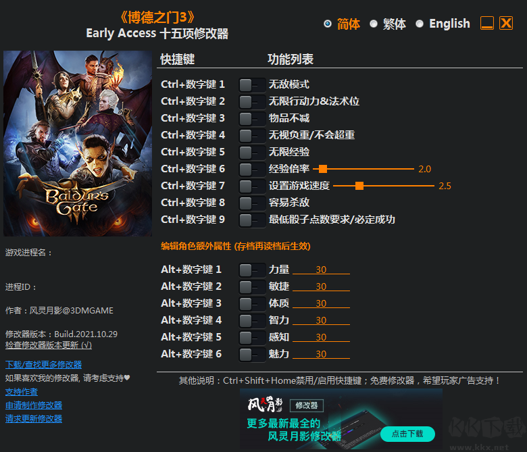527x452 pixels.
Task: Enable 无限行动力&法术位 switch
Action: (x=252, y=102)
